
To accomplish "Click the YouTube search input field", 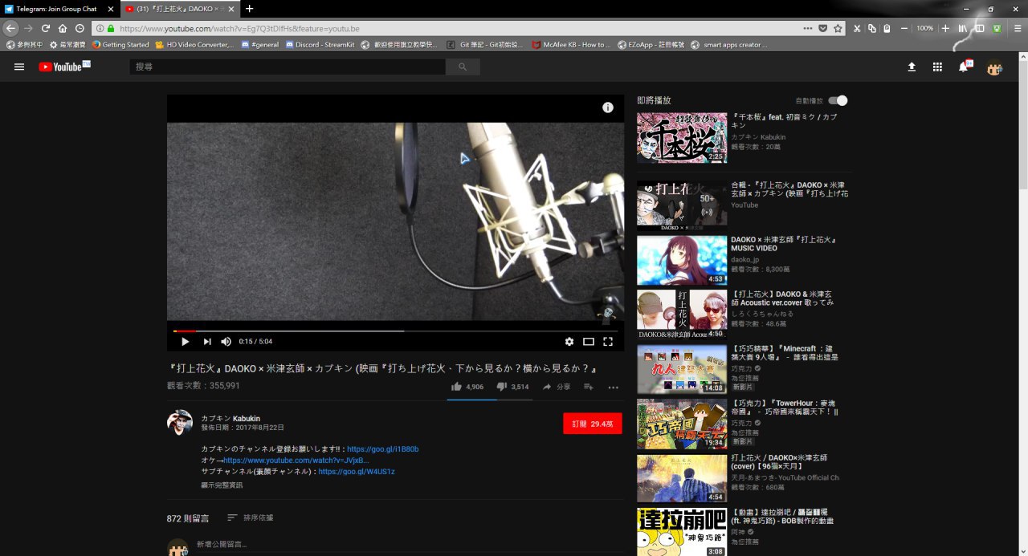I will [288, 67].
